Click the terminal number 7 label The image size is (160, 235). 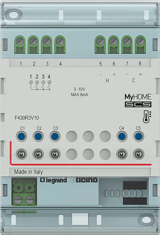point(127,64)
